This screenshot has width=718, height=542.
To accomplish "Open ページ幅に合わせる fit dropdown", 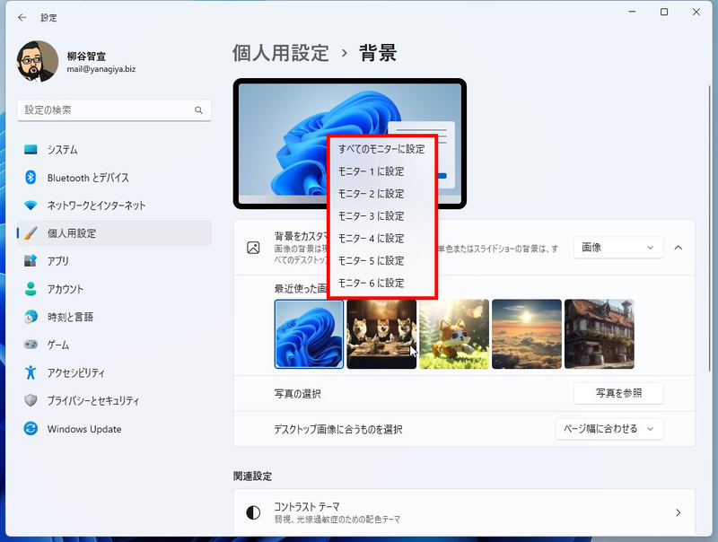I will coord(609,429).
